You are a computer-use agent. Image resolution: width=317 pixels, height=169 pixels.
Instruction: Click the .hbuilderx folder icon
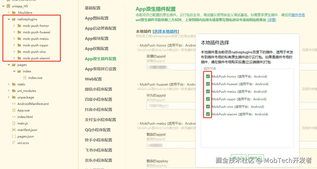(14, 12)
